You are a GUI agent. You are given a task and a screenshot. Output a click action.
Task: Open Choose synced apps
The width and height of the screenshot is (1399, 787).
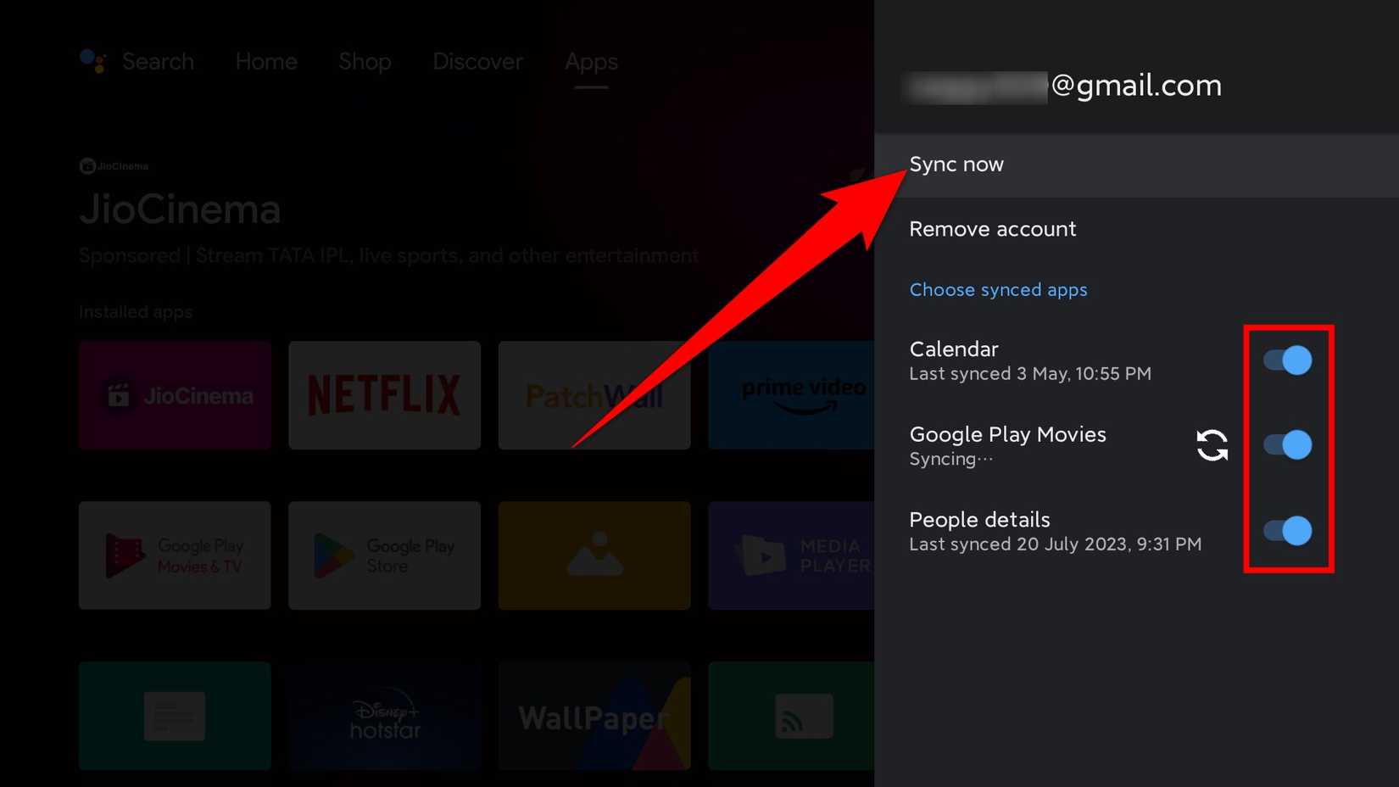(x=998, y=289)
